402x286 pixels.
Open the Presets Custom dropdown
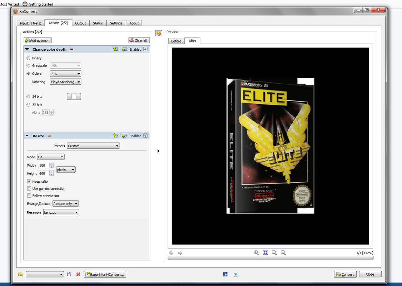pyautogui.click(x=93, y=146)
